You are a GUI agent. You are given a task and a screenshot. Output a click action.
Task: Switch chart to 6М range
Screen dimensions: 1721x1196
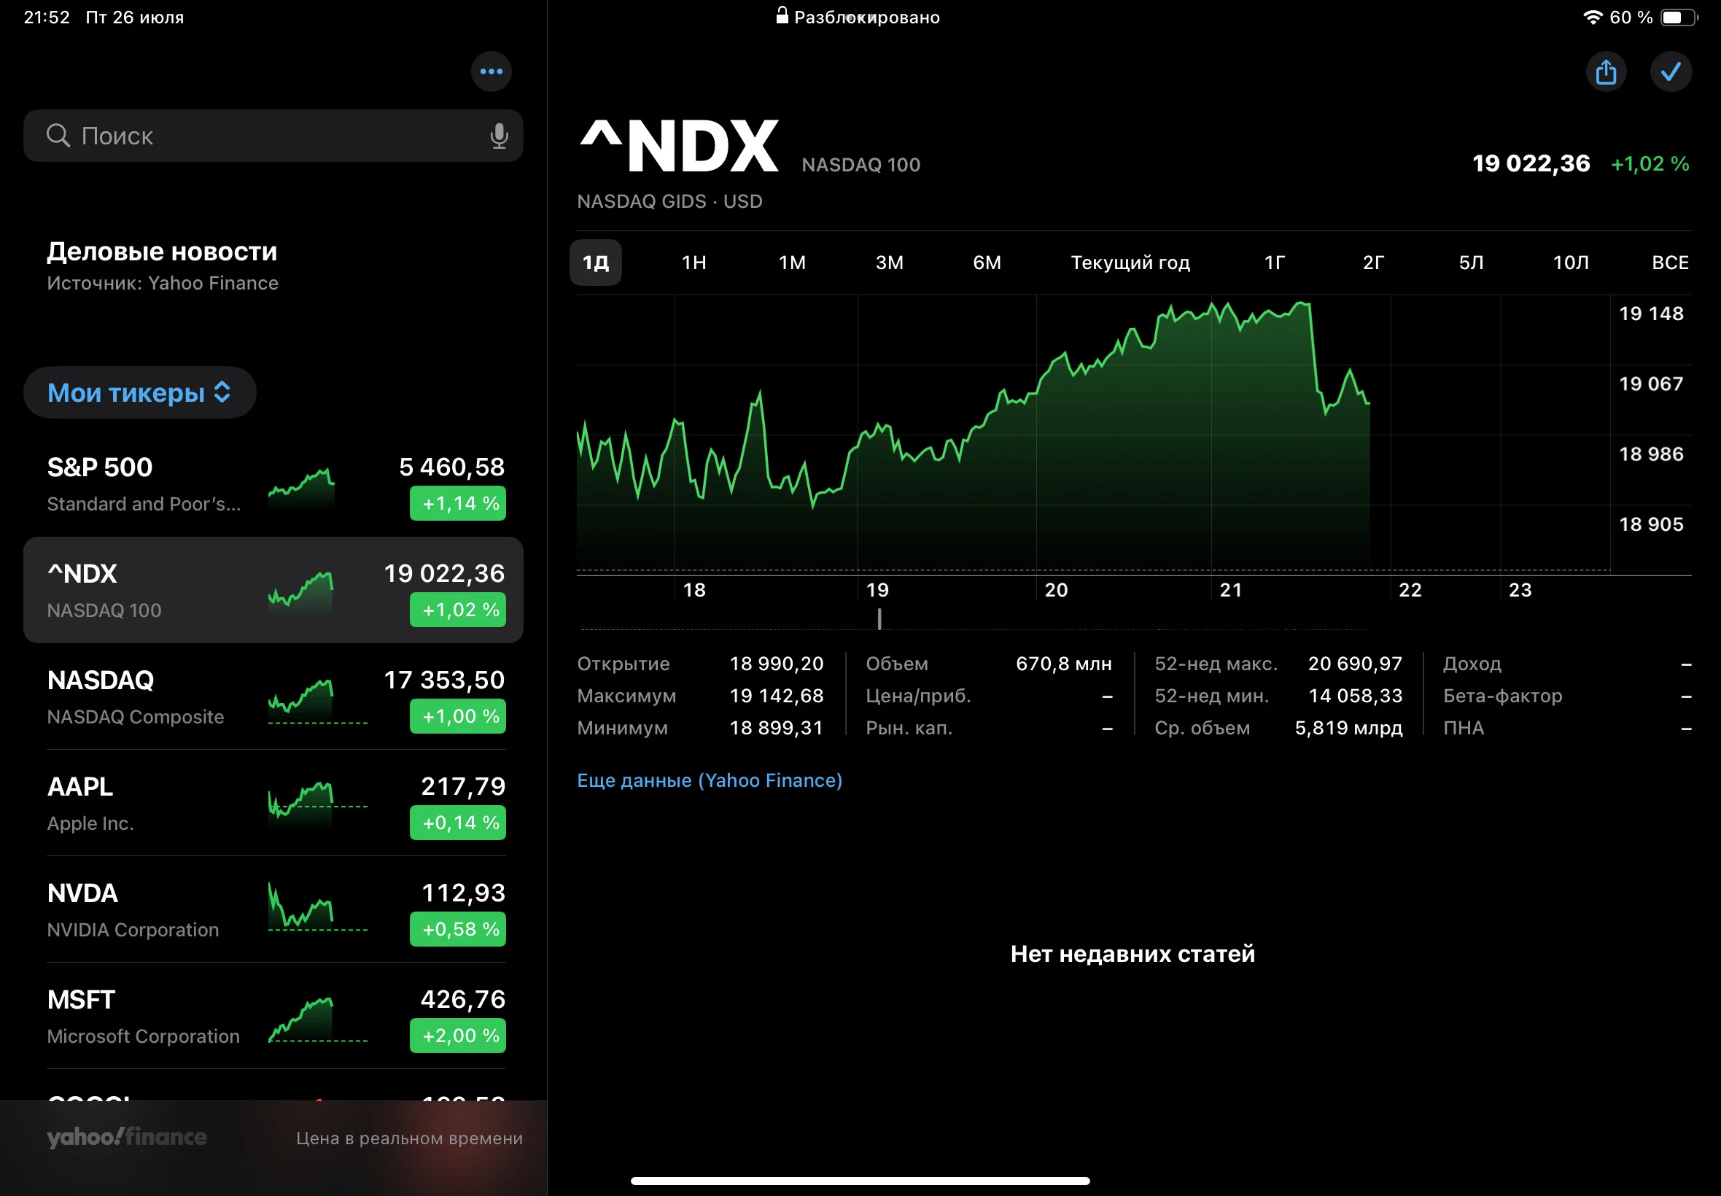987,263
